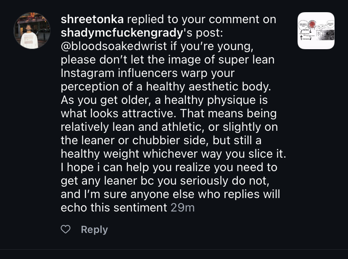Click the 'replied to your comment on' text
The image size is (348, 259).
pyautogui.click(x=201, y=19)
